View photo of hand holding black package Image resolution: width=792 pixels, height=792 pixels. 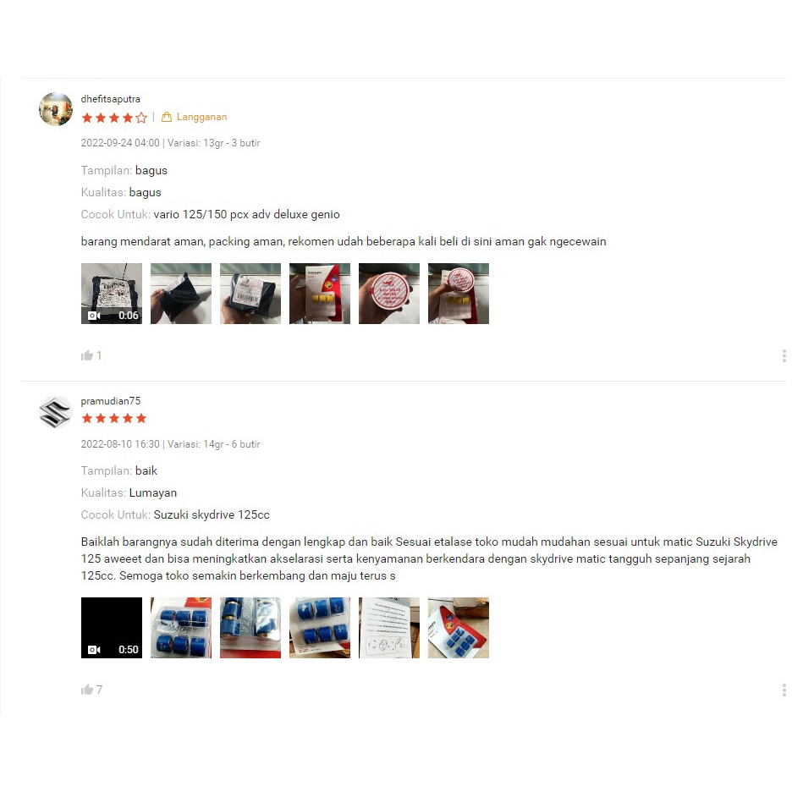pyautogui.click(x=181, y=294)
